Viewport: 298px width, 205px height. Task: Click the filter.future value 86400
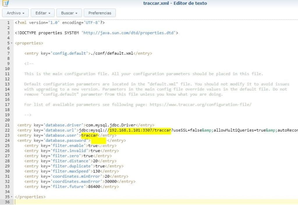(x=94, y=187)
